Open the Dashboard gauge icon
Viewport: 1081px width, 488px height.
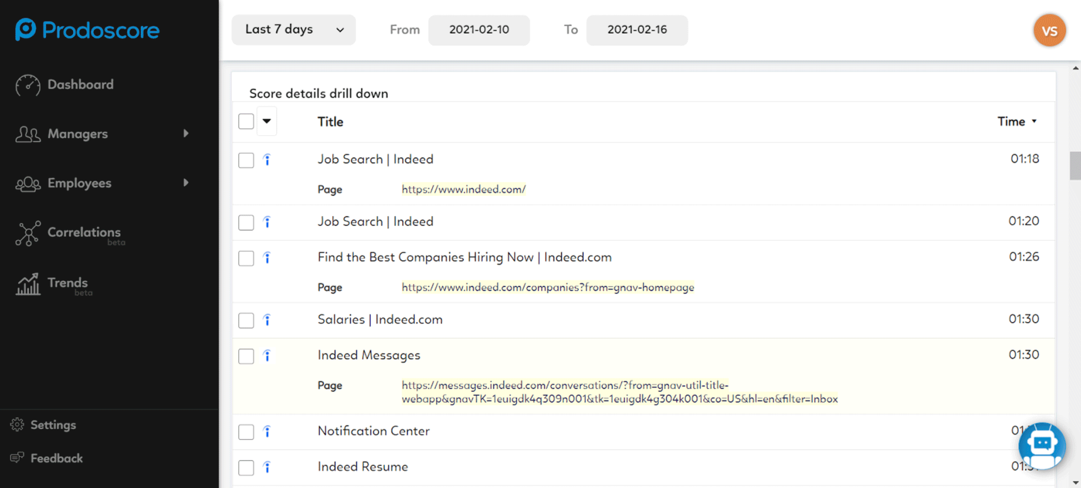[28, 85]
